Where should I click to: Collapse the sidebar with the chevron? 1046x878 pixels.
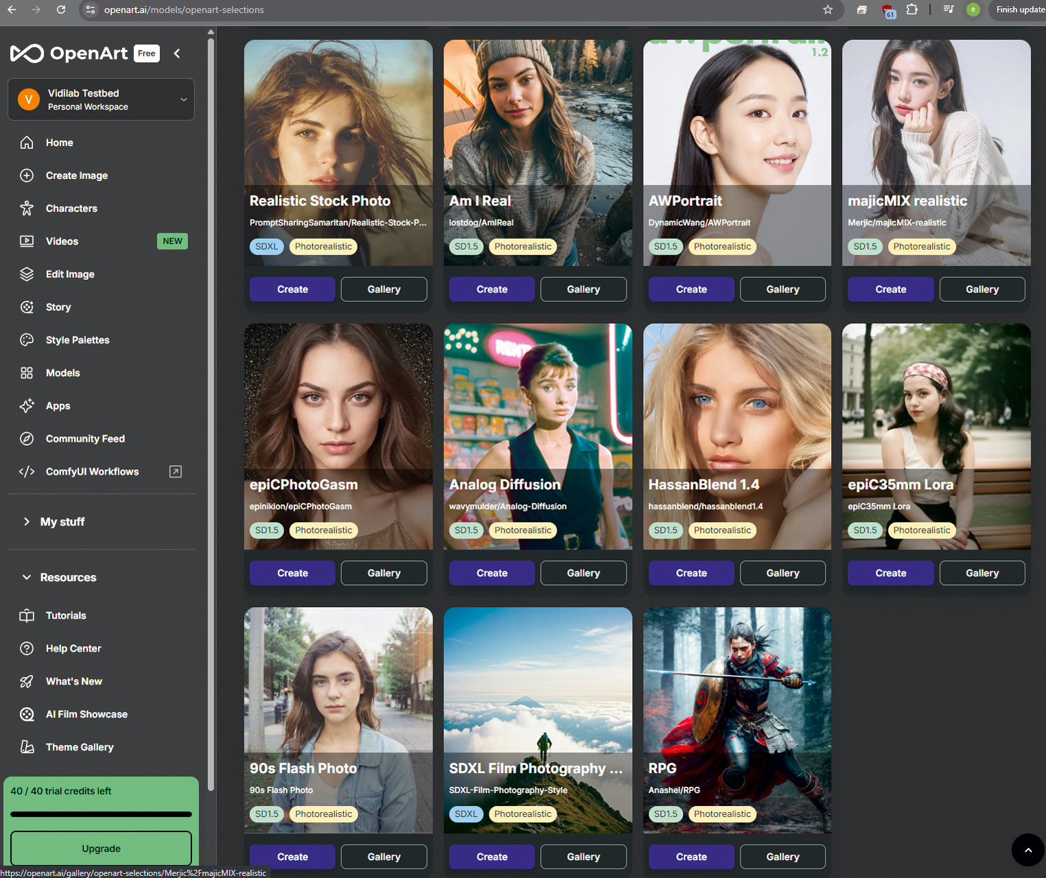click(177, 54)
